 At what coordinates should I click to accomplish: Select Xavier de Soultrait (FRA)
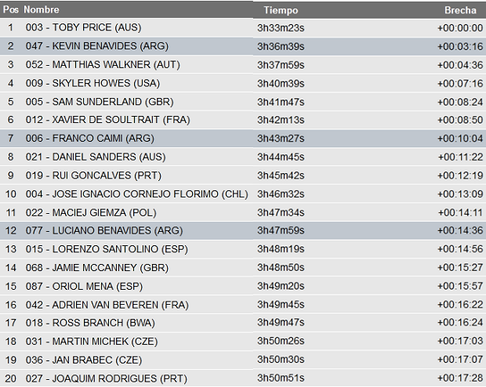click(x=108, y=120)
